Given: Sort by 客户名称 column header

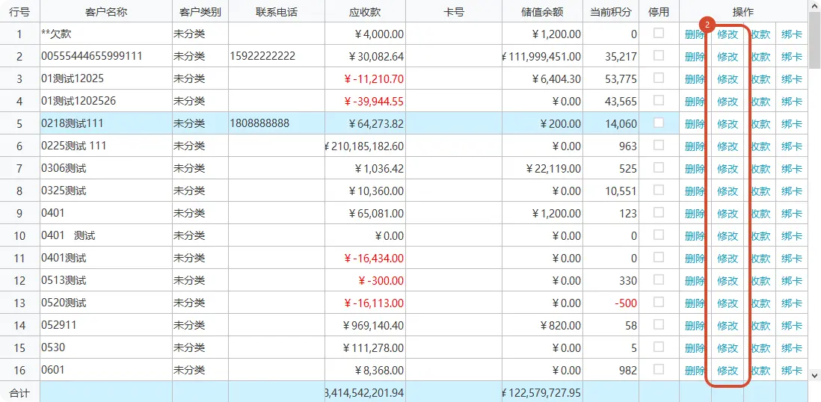Looking at the screenshot, I should [x=106, y=12].
